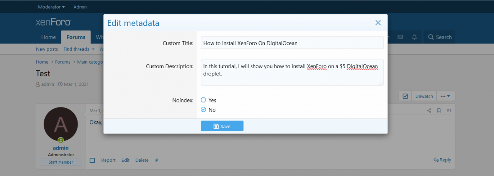The image size is (494, 176).
Task: Tick the post selection checkbox
Action: (92, 160)
